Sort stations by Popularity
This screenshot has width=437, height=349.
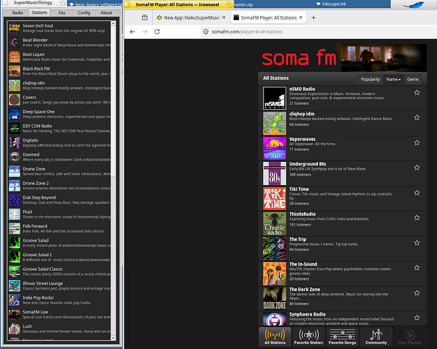click(x=371, y=80)
